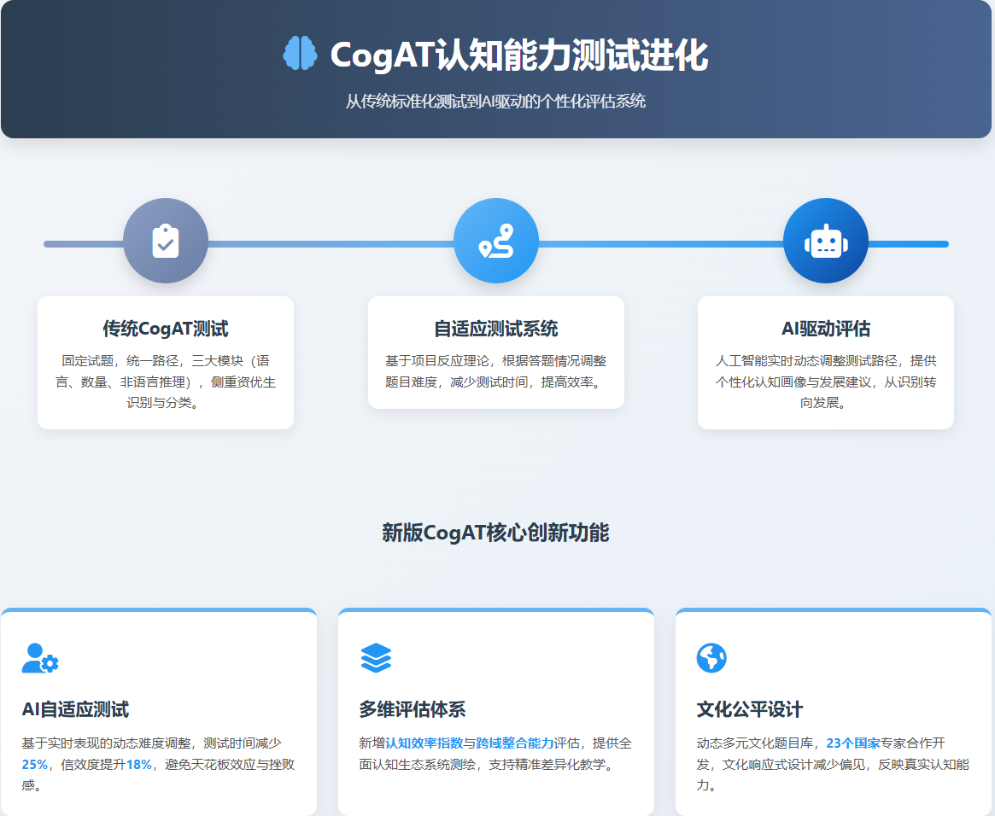
Task: Click the 文化公平设计 feature card title
Action: (750, 709)
